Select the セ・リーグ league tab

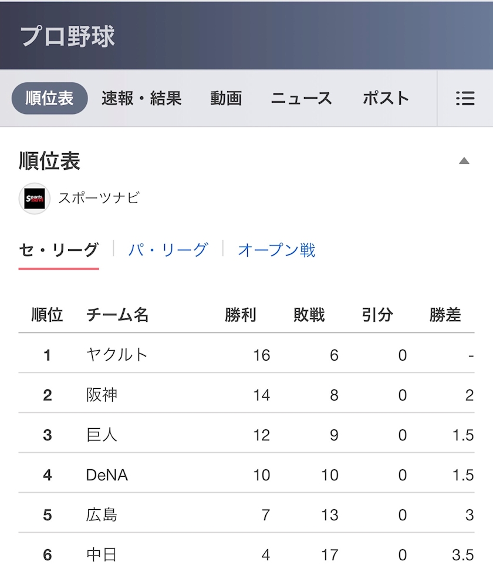59,250
